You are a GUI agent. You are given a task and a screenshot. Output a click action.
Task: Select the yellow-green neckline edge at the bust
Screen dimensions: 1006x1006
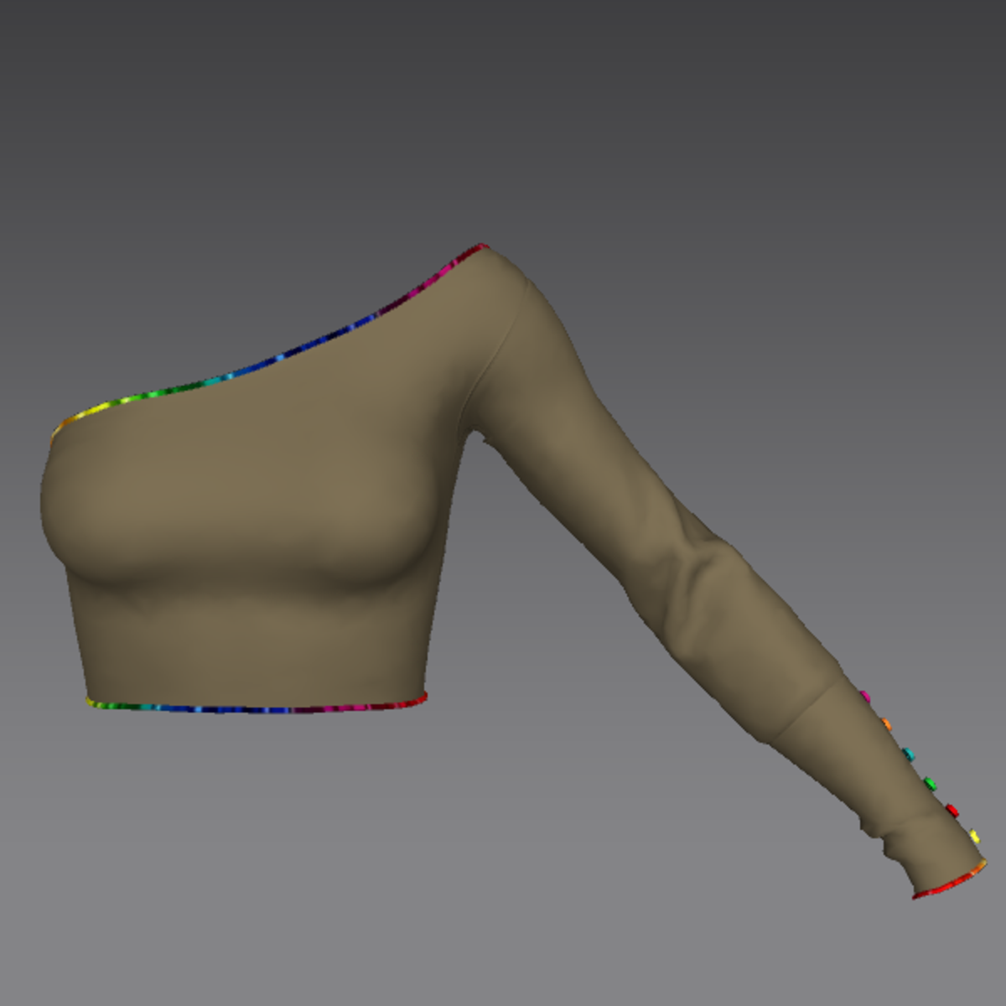(109, 405)
